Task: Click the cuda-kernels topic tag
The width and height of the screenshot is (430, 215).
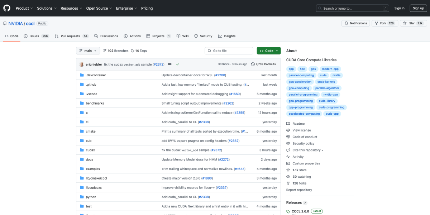Action: (x=326, y=82)
